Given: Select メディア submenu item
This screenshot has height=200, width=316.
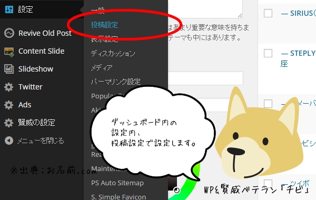Looking at the screenshot, I should pyautogui.click(x=102, y=68).
